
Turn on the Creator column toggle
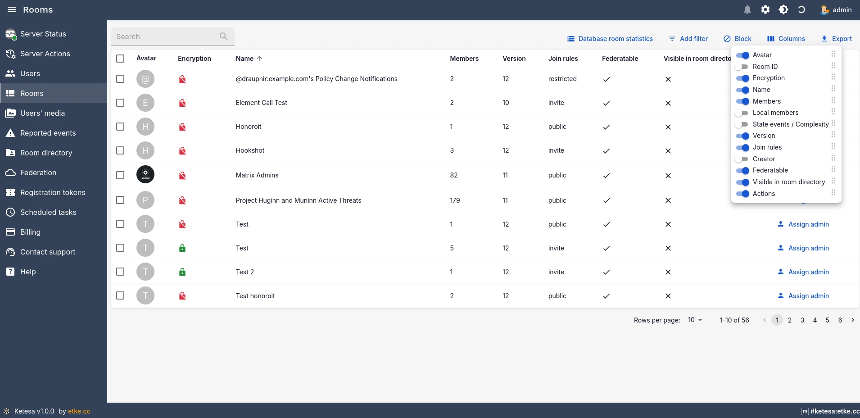(742, 159)
